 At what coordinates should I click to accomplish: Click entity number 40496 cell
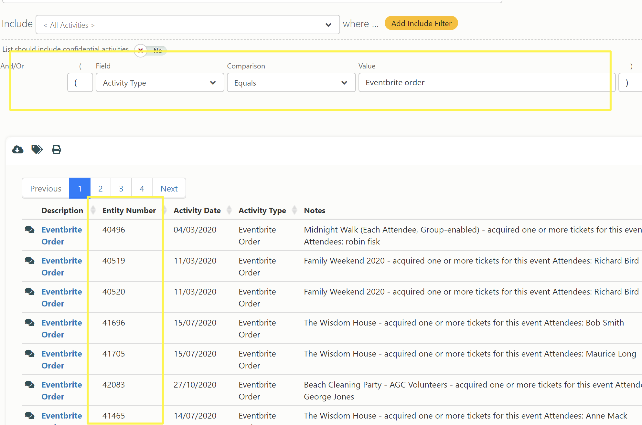(x=114, y=230)
